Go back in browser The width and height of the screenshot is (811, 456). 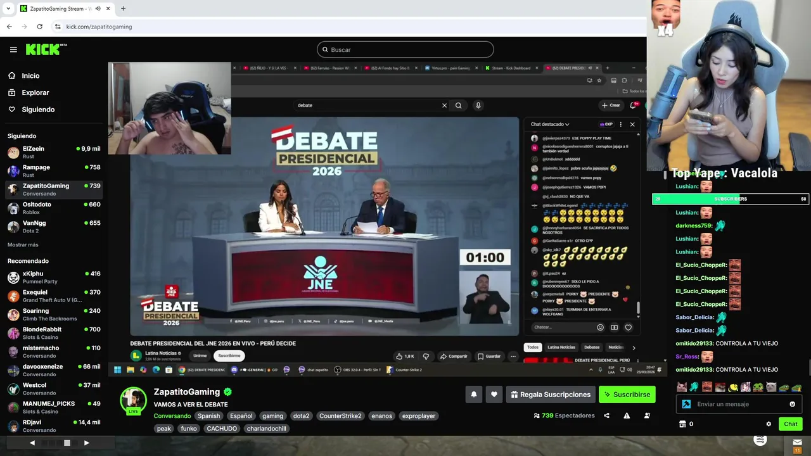click(9, 27)
